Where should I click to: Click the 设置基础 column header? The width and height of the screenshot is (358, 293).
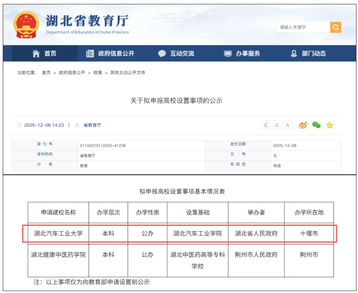pos(198,212)
